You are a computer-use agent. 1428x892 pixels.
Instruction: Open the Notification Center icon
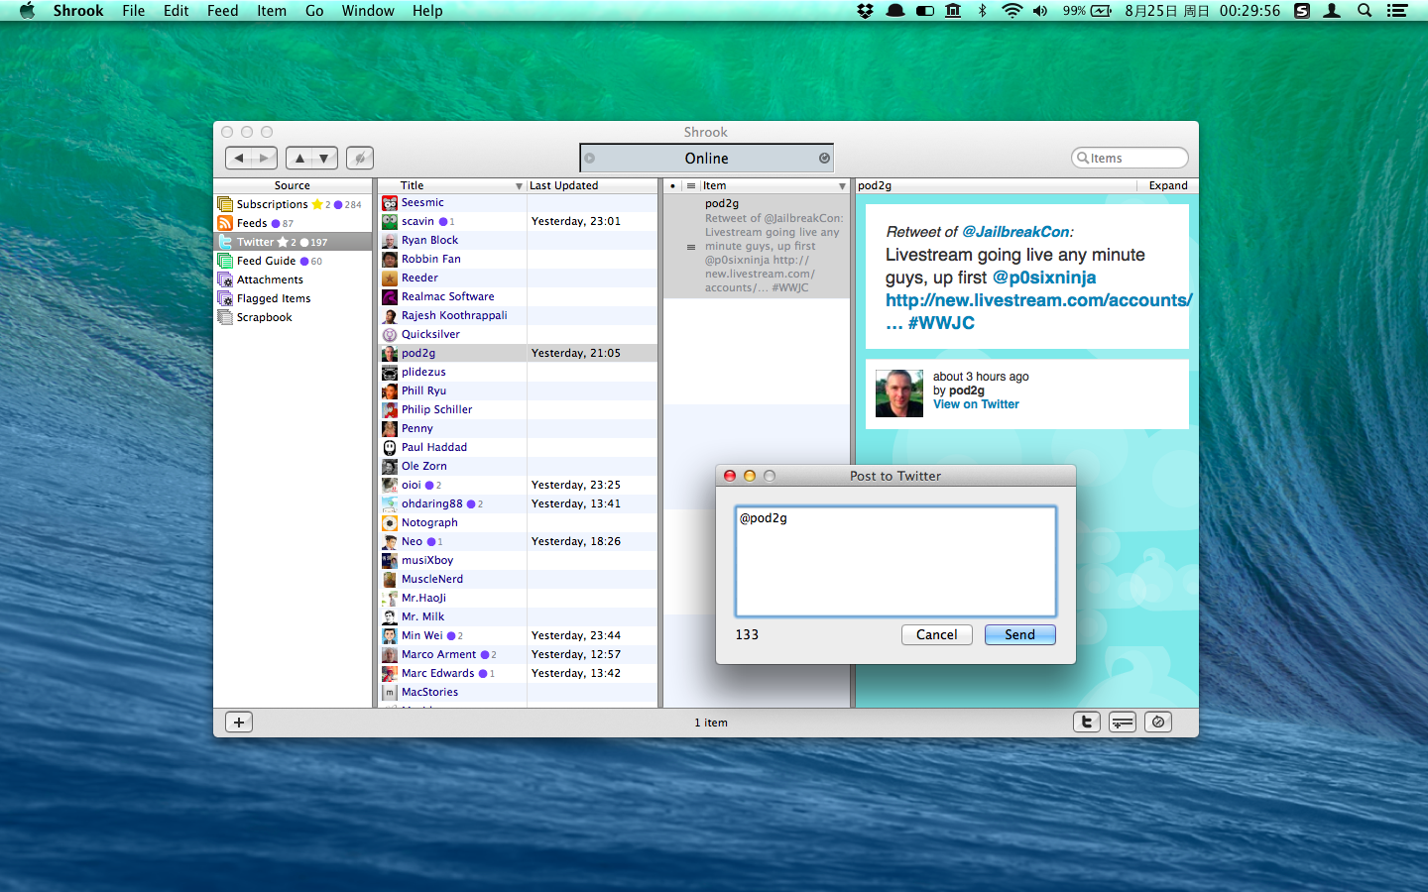pyautogui.click(x=1397, y=11)
